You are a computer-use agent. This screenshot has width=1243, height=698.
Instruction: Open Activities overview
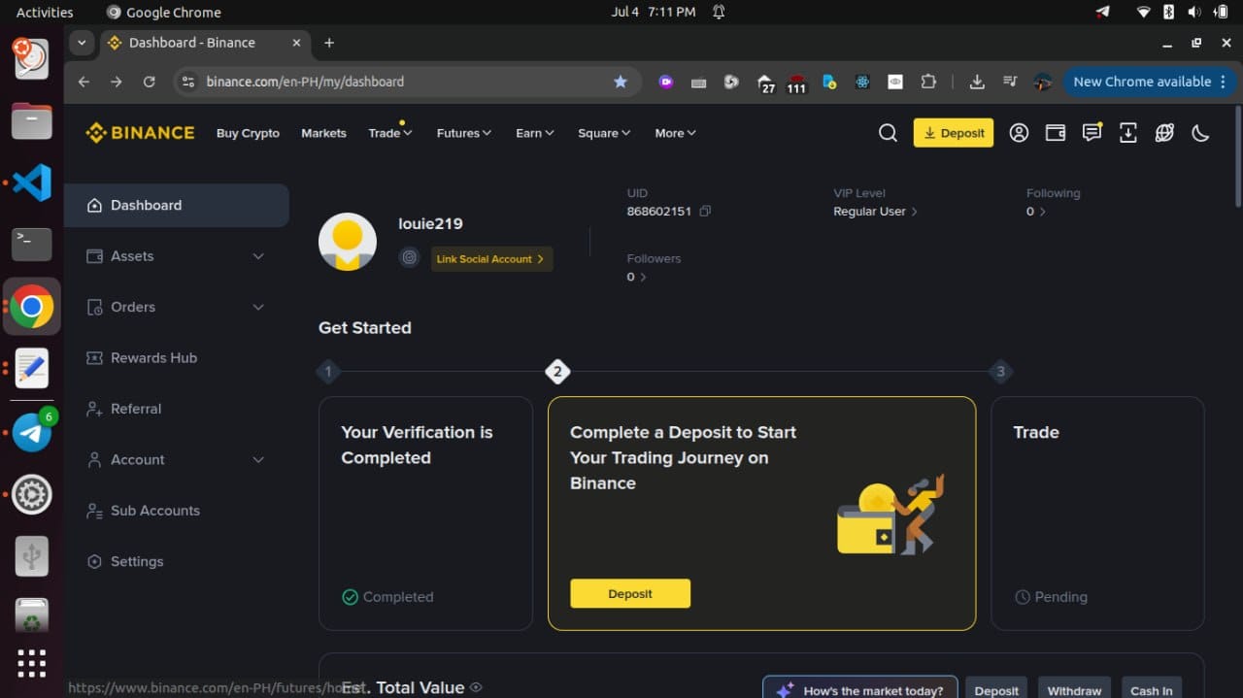click(x=45, y=12)
